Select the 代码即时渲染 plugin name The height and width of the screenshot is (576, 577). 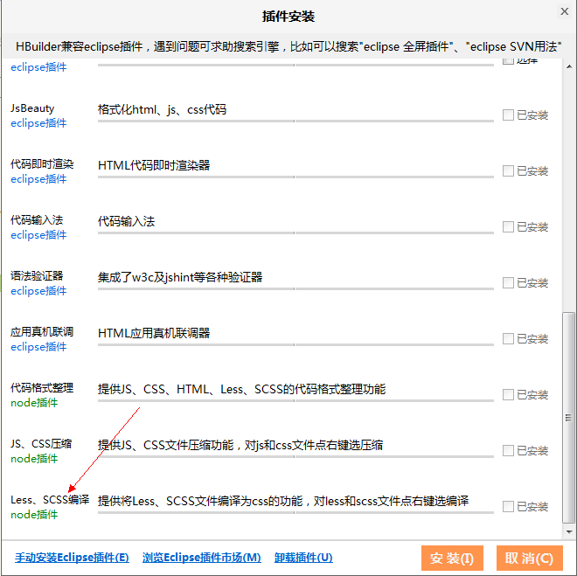(x=42, y=164)
